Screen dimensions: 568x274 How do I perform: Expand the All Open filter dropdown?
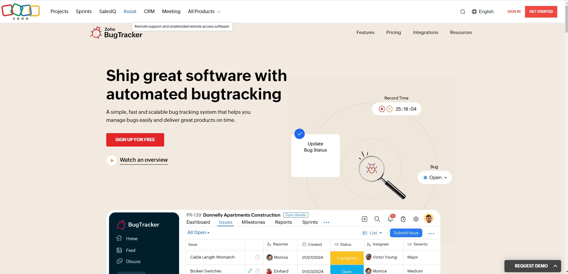(198, 233)
